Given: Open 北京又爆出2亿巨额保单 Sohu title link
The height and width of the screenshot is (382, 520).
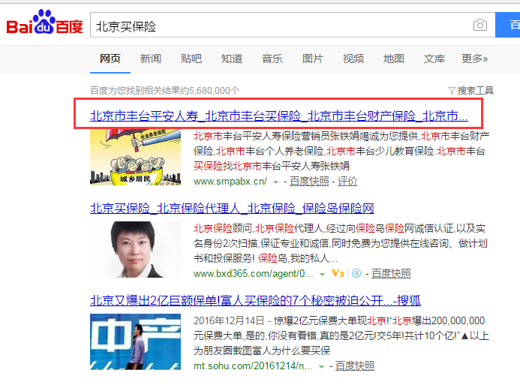Looking at the screenshot, I should click(255, 301).
